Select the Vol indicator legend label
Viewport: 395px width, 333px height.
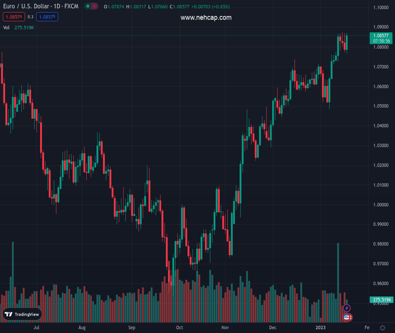(7, 27)
